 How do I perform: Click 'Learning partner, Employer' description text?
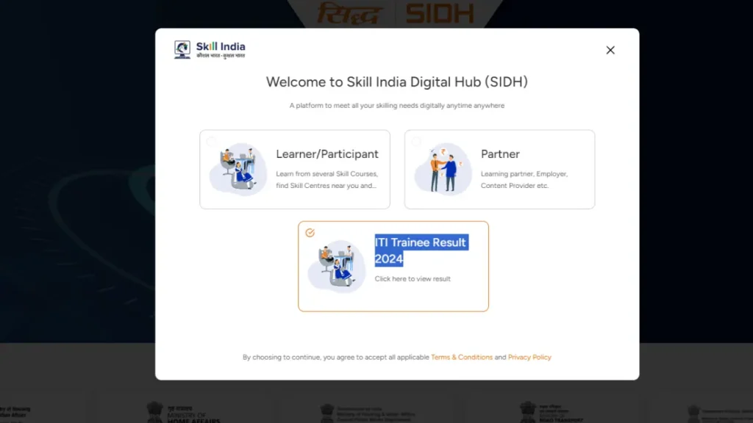524,180
